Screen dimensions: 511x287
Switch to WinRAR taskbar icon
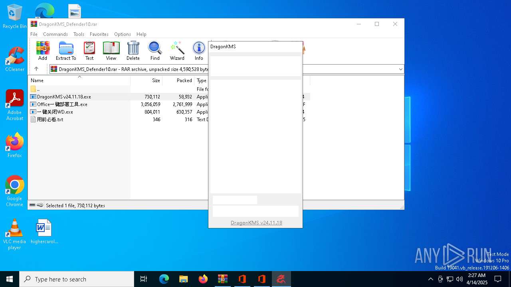pos(223,279)
